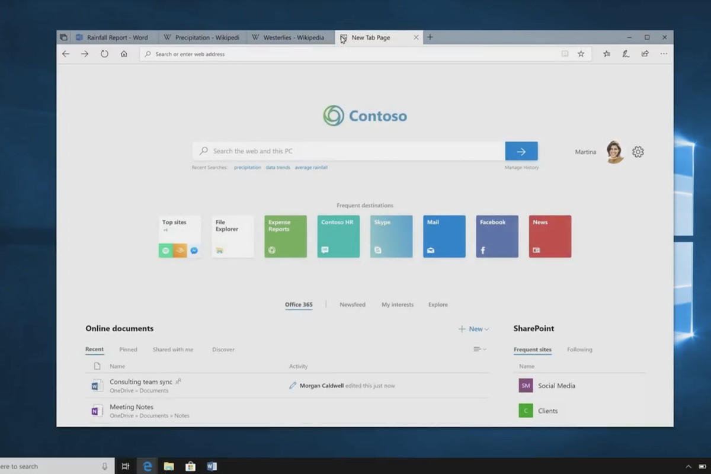Click the Home icon in browser toolbar
The height and width of the screenshot is (474, 711).
pos(124,54)
